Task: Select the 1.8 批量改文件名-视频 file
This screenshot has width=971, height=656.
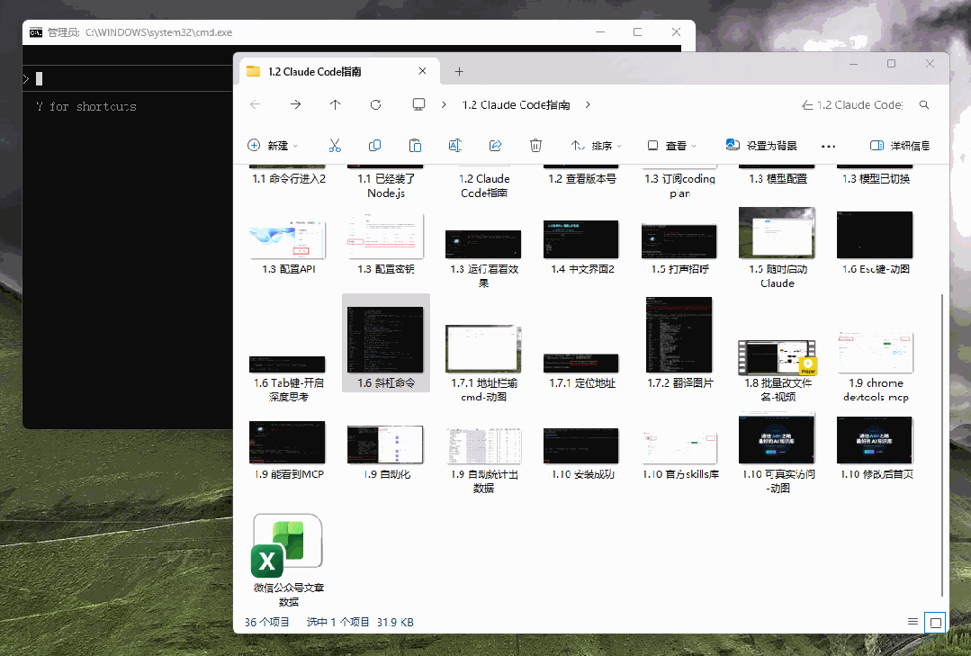Action: click(x=778, y=371)
